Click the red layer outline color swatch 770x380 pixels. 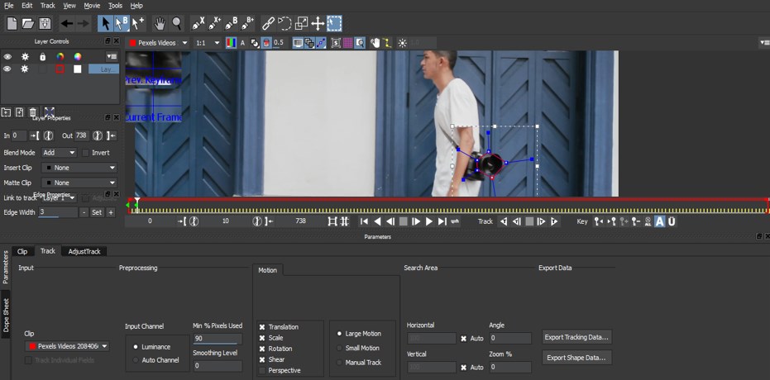coord(60,69)
